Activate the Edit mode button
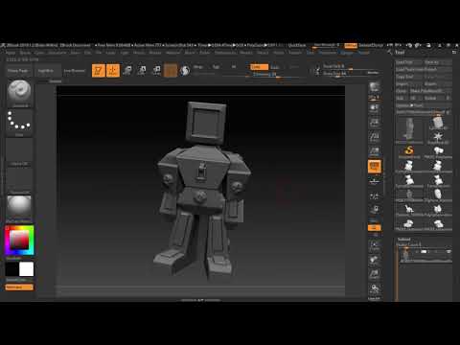 (x=99, y=71)
